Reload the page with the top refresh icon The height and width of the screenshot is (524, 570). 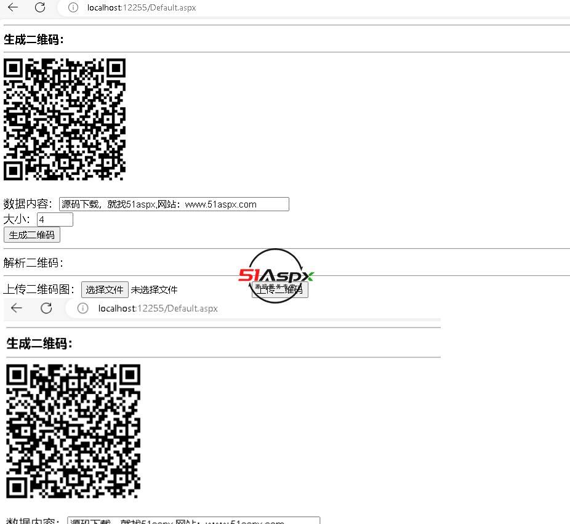[40, 7]
